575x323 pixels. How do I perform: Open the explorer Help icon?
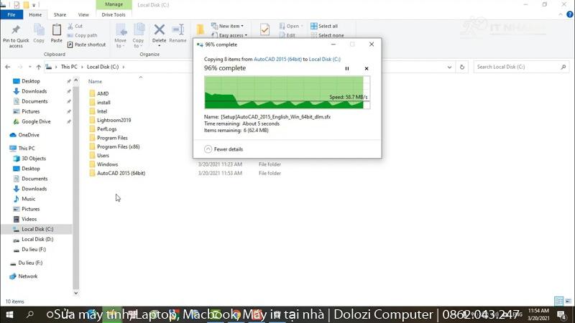tap(569, 14)
